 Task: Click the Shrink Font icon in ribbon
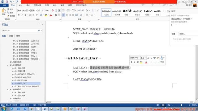42,10
